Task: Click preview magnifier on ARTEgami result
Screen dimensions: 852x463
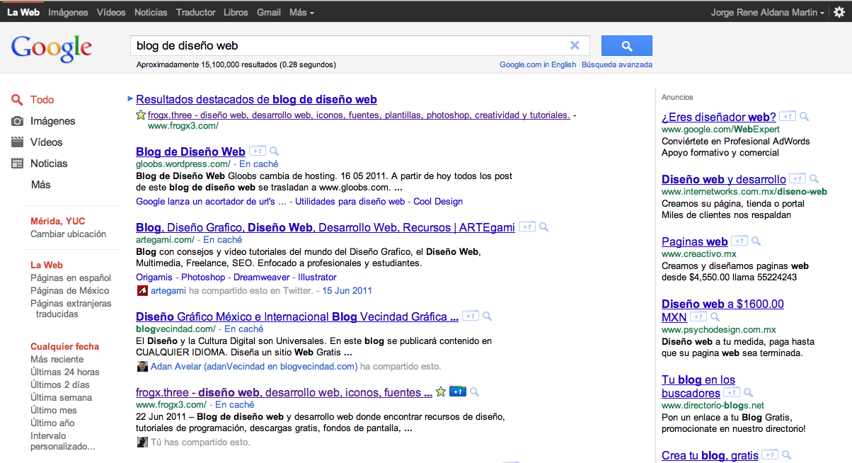Action: [543, 227]
